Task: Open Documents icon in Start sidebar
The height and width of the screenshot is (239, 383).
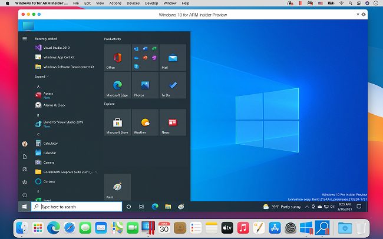Action: tap(25, 157)
